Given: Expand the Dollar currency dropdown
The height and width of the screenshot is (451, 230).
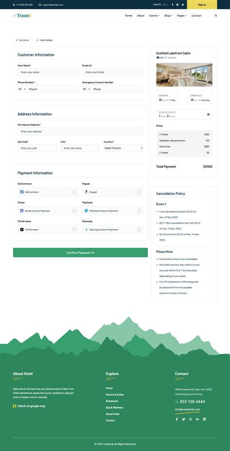Looking at the screenshot, I should pyautogui.click(x=159, y=4).
